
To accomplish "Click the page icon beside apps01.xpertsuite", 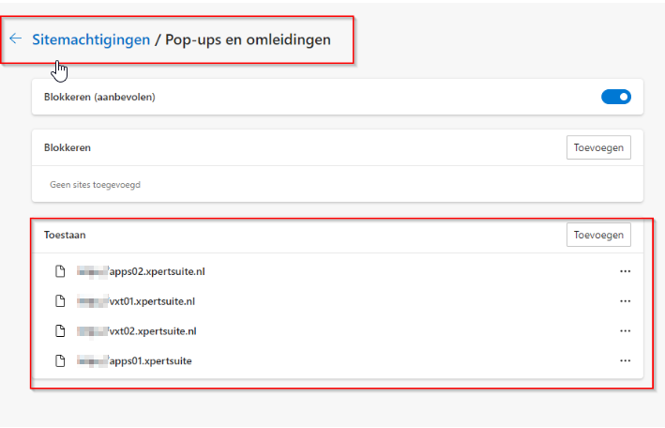I will [x=60, y=360].
